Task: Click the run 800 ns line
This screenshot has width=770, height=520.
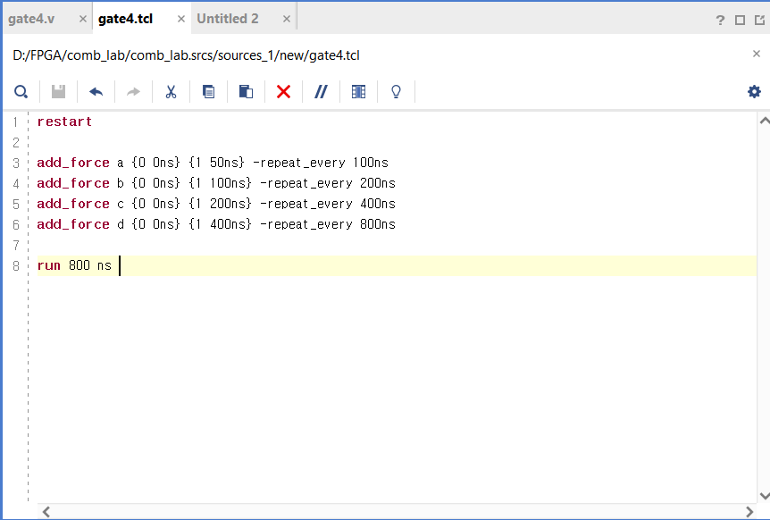Action: [397, 265]
